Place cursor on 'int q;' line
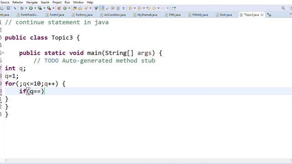The height and width of the screenshot is (164, 292). [15, 68]
